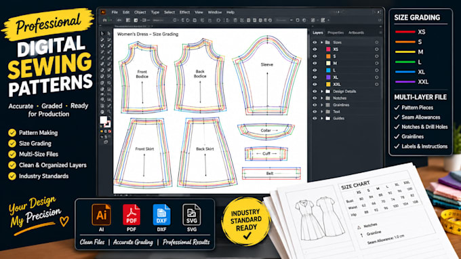This screenshot has width=461, height=259.
Task: Expand the Grainlines layer arrow
Action: (x=321, y=105)
